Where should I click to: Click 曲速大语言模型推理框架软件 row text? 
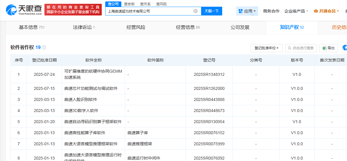point(91,144)
